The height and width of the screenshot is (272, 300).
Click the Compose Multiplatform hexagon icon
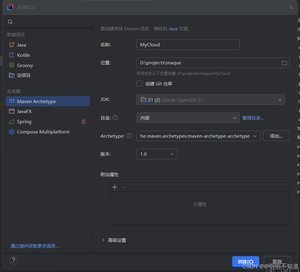[12, 132]
